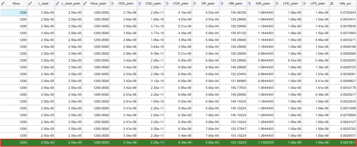This screenshot has height=147, width=357.
Task: Select CGD_psim value 1.93e-10
Action: point(157,101)
